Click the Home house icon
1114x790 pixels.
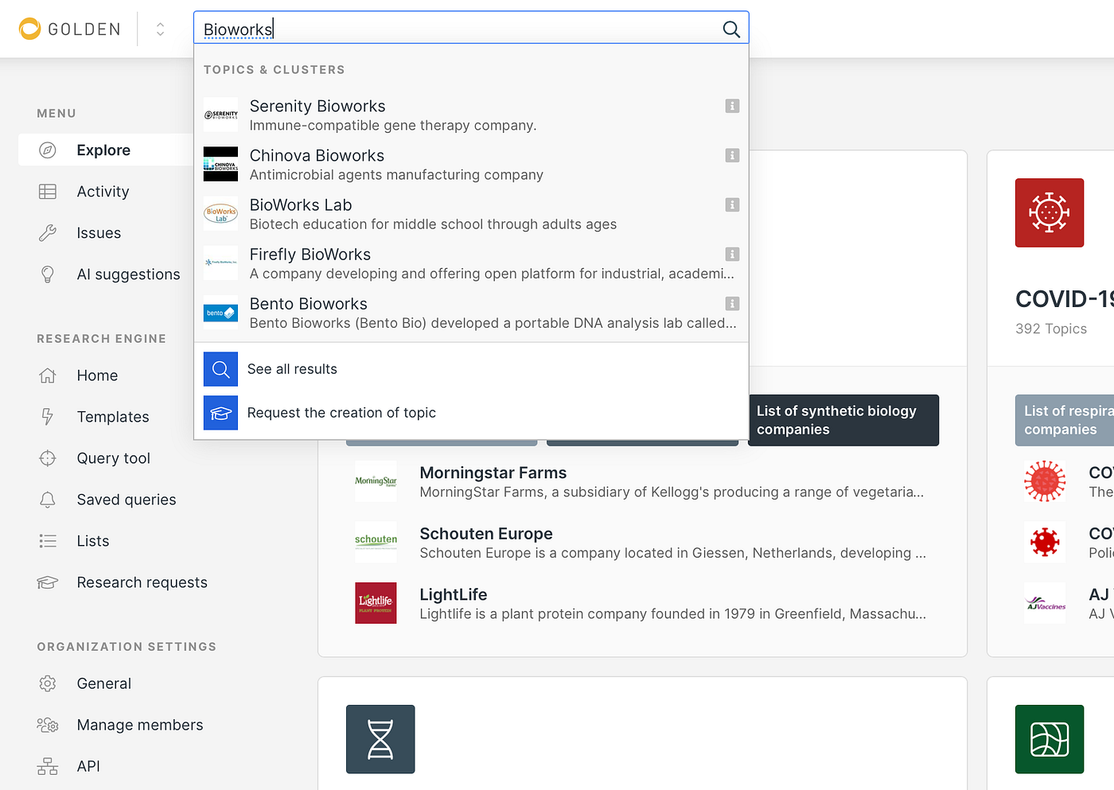[48, 375]
